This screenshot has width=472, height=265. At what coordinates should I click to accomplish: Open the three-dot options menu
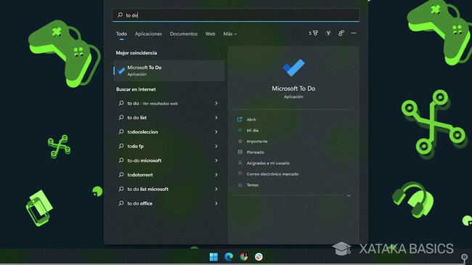354,33
